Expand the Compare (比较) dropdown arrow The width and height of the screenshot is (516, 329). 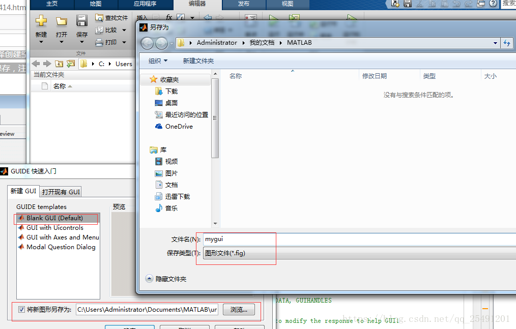pos(124,30)
